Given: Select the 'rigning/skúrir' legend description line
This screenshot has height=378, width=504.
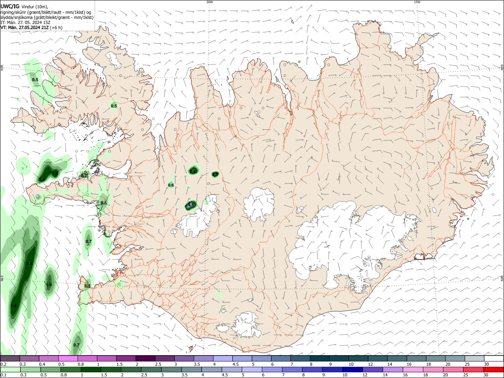Looking at the screenshot, I should pos(46,12).
